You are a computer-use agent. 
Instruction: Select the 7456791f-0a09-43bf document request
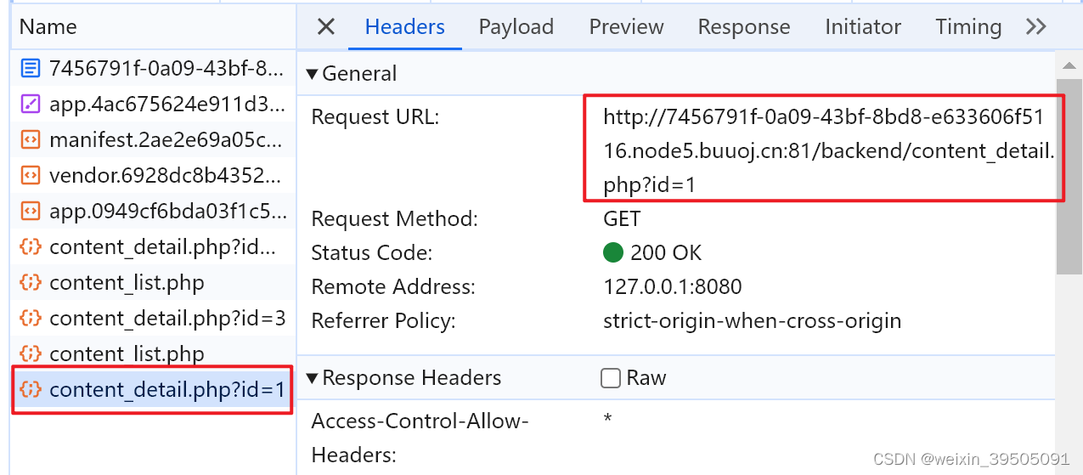tap(154, 68)
